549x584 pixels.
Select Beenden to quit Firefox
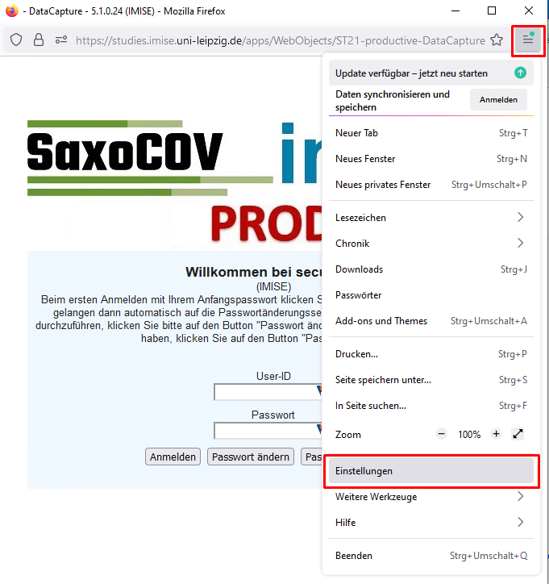(431, 555)
